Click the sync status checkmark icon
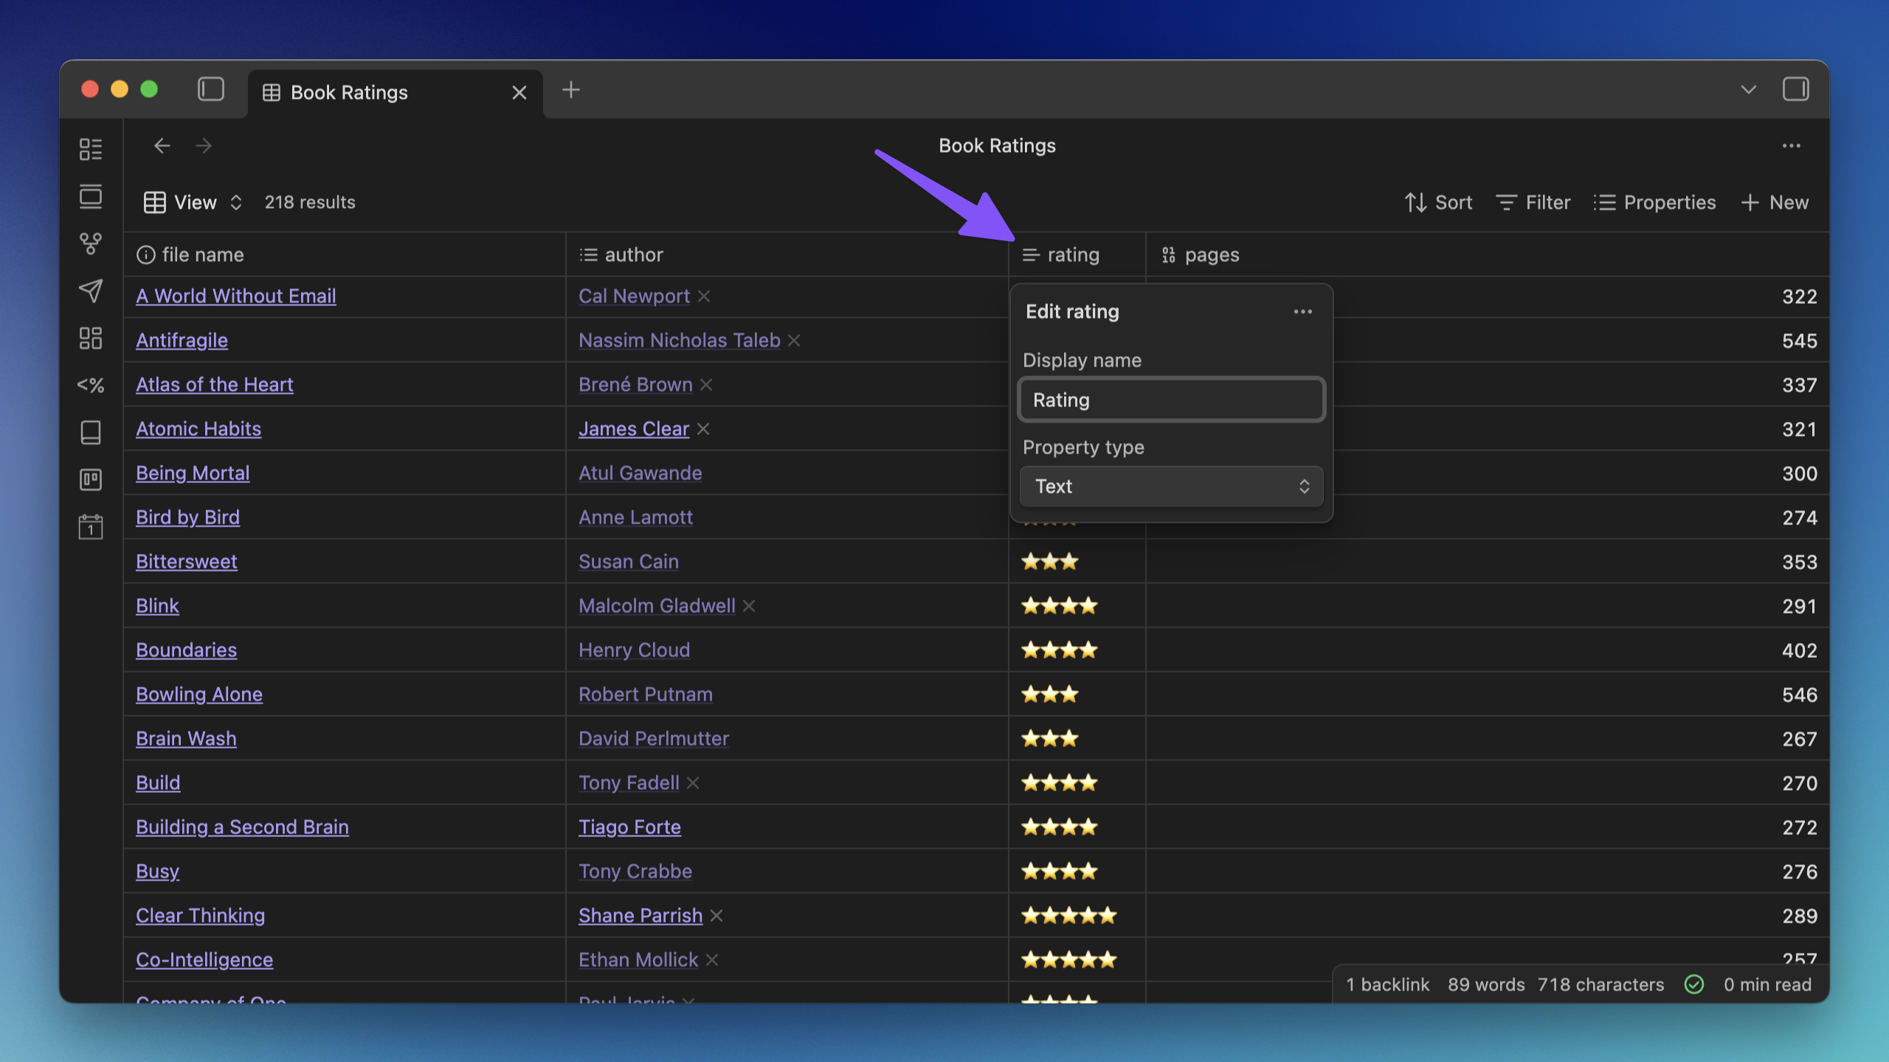 coord(1694,985)
